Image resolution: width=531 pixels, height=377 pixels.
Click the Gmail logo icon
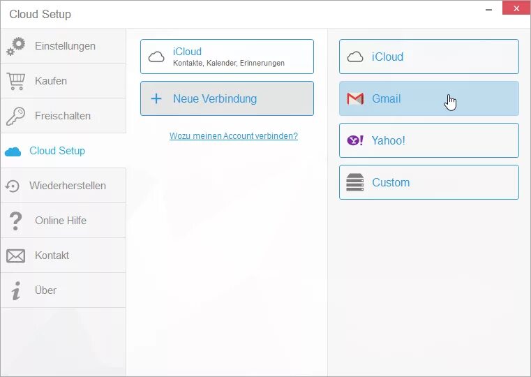pyautogui.click(x=355, y=99)
